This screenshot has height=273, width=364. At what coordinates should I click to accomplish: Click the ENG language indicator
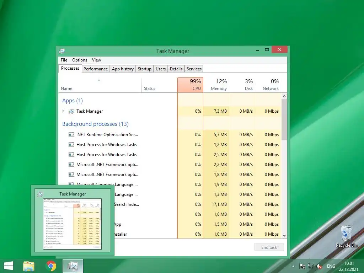coord(331,266)
